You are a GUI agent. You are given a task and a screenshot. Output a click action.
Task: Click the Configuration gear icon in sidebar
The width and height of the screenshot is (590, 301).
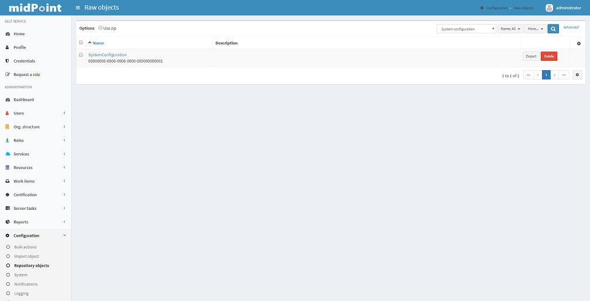[8, 236]
